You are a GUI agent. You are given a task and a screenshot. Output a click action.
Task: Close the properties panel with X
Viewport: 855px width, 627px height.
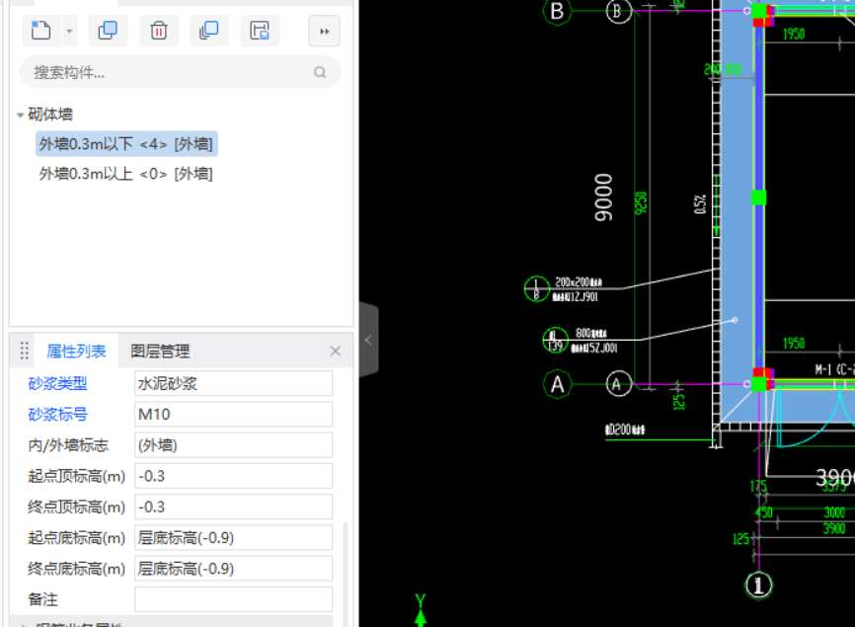pos(336,352)
